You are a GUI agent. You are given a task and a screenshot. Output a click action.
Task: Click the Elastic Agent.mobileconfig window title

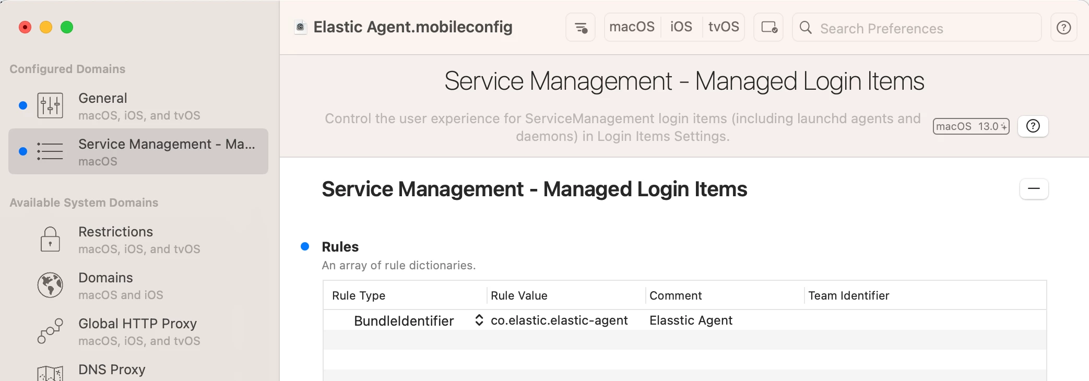tap(413, 27)
